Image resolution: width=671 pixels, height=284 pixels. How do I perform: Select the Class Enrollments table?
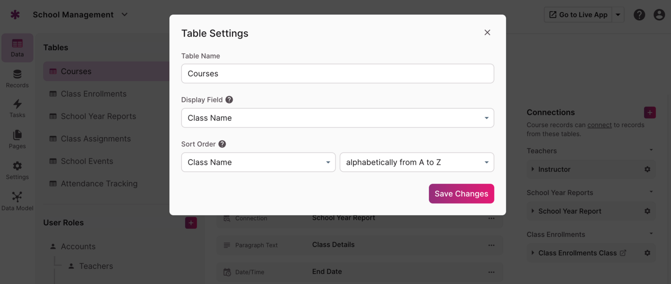click(93, 94)
